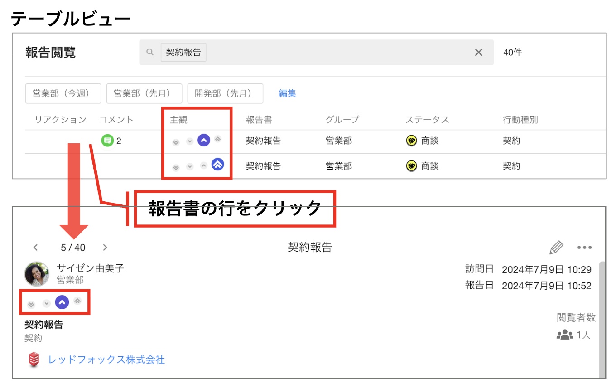Click the double-down rating in report detail

[31, 304]
